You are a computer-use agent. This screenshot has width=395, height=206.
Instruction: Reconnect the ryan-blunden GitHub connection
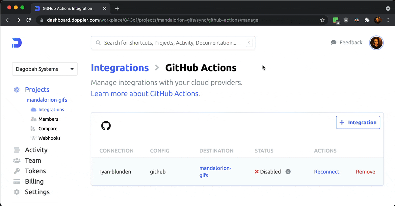tap(327, 172)
